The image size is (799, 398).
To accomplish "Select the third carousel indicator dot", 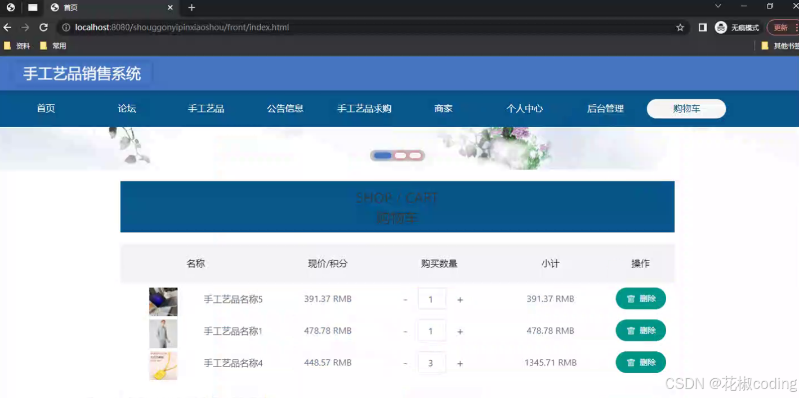I will pos(415,155).
